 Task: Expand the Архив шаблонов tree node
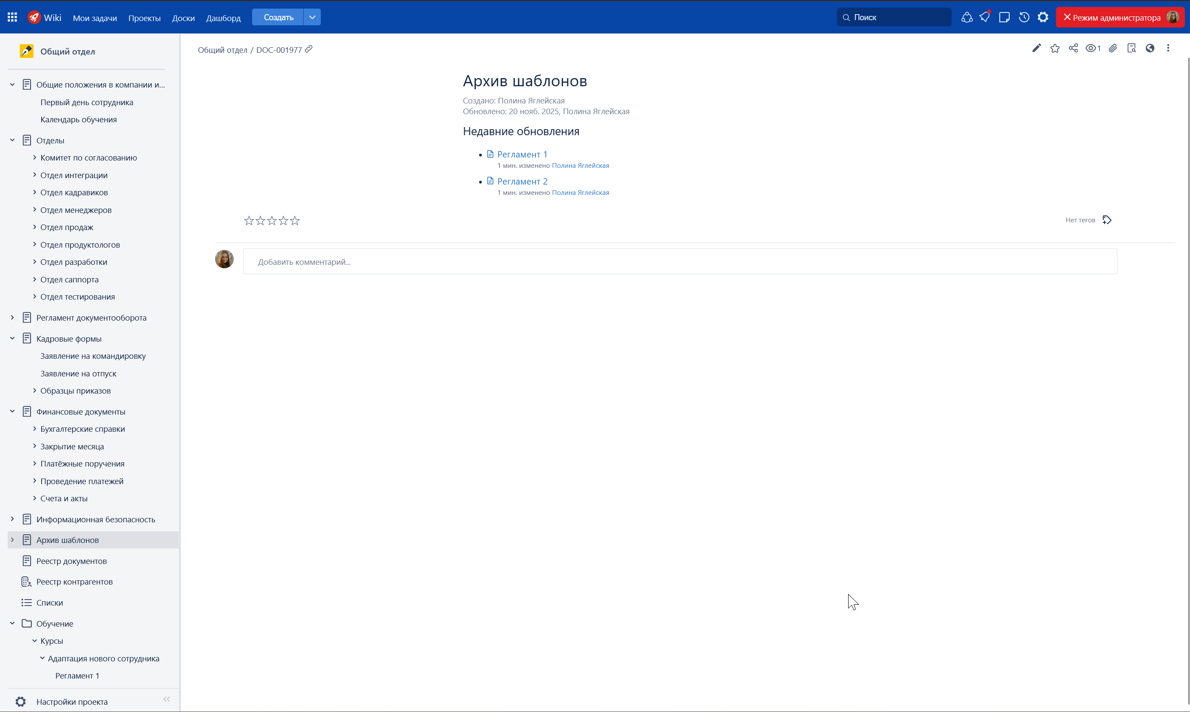click(x=12, y=540)
